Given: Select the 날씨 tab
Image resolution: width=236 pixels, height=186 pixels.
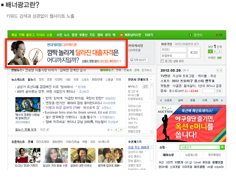Looking at the screenshot, I should pos(181,100).
